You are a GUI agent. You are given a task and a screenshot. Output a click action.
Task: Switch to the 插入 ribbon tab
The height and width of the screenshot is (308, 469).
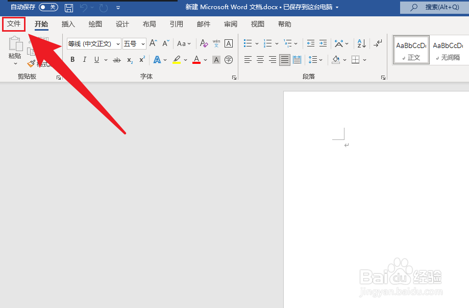click(x=68, y=23)
